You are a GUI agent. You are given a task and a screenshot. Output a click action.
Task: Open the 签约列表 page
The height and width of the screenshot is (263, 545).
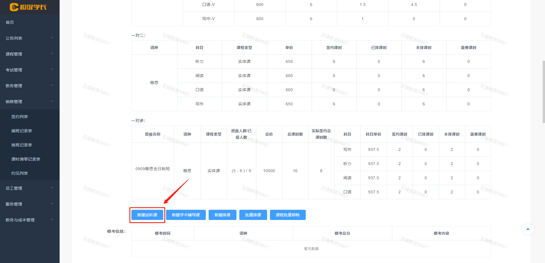click(19, 116)
